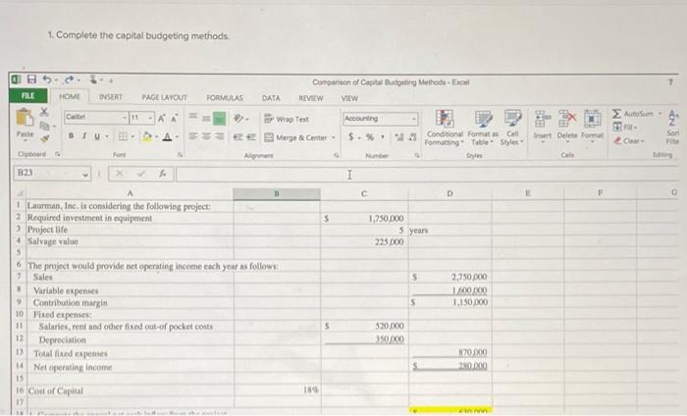Click the Comma Style icon
This screenshot has height=416, width=687.
[383, 137]
